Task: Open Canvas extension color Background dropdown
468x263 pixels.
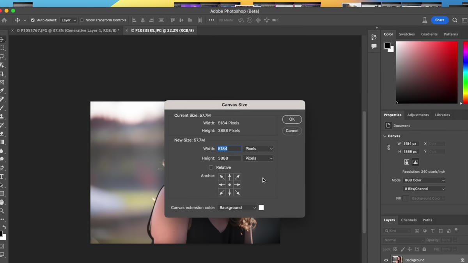Action: click(237, 208)
